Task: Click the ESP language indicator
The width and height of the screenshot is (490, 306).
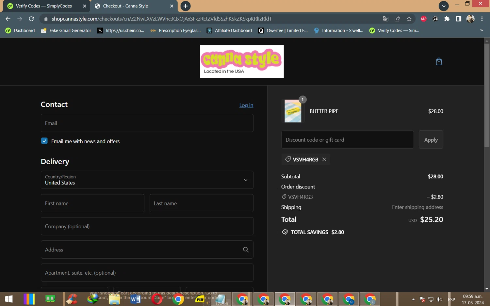Action: [451, 299]
